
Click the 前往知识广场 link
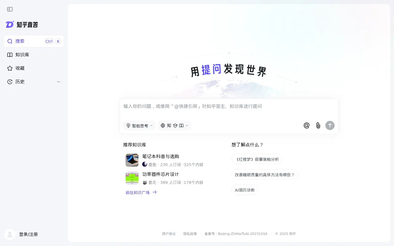coord(137,192)
